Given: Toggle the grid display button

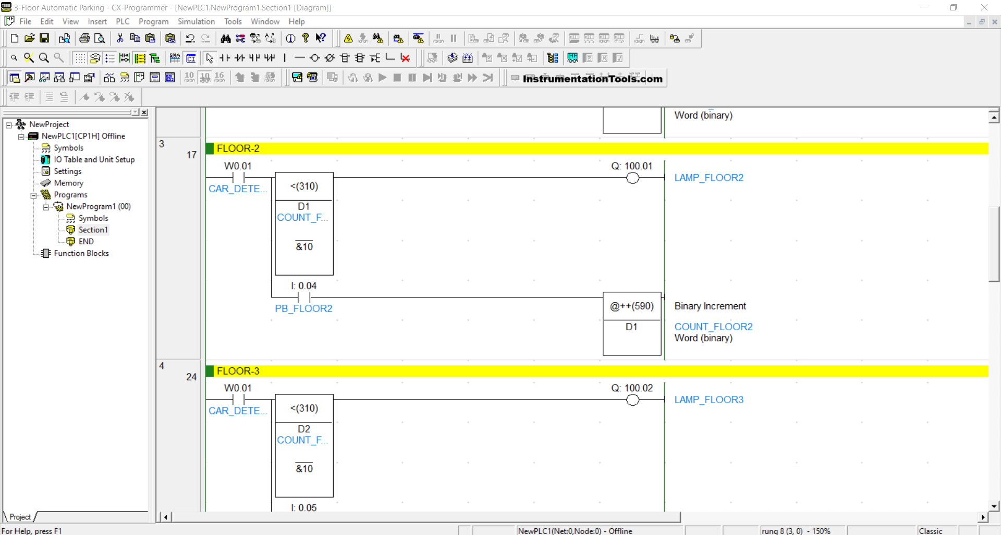Looking at the screenshot, I should [80, 58].
